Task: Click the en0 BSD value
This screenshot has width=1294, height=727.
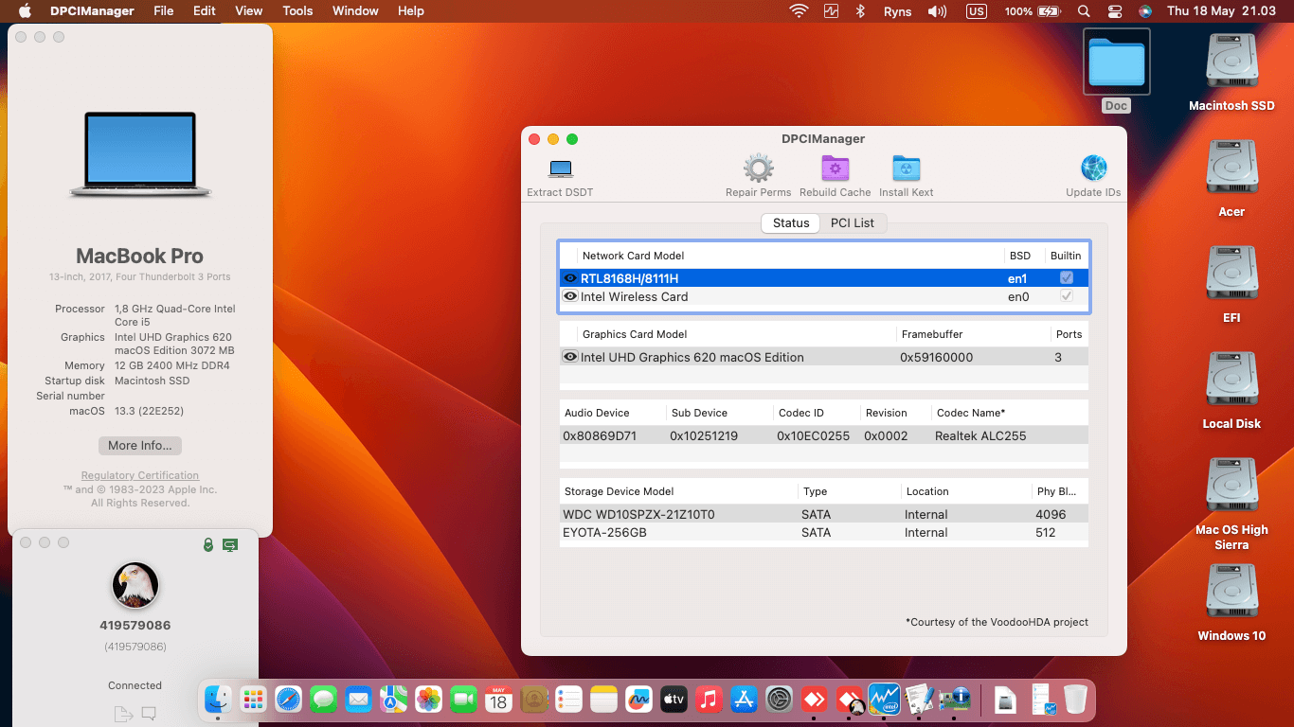Action: (1018, 296)
